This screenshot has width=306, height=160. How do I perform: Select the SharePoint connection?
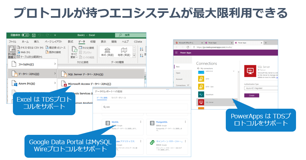click(217, 95)
